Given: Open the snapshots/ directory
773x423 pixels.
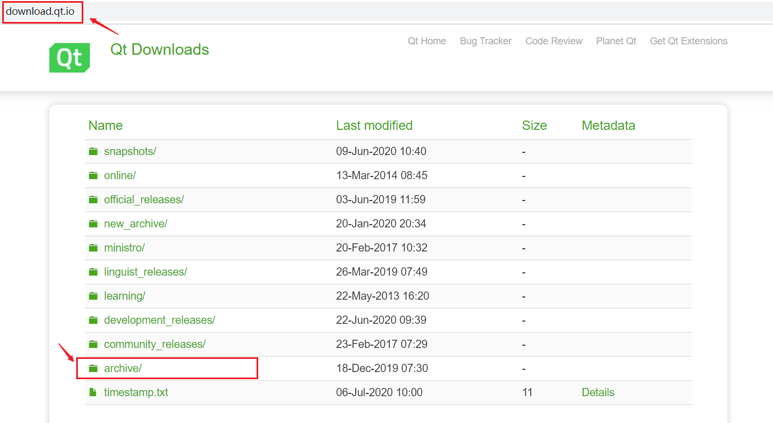Looking at the screenshot, I should click(x=130, y=151).
